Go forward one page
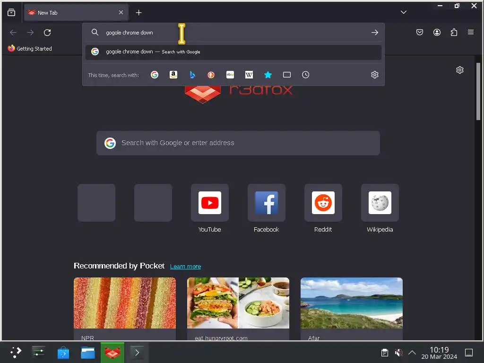Image resolution: width=484 pixels, height=363 pixels. 30,33
